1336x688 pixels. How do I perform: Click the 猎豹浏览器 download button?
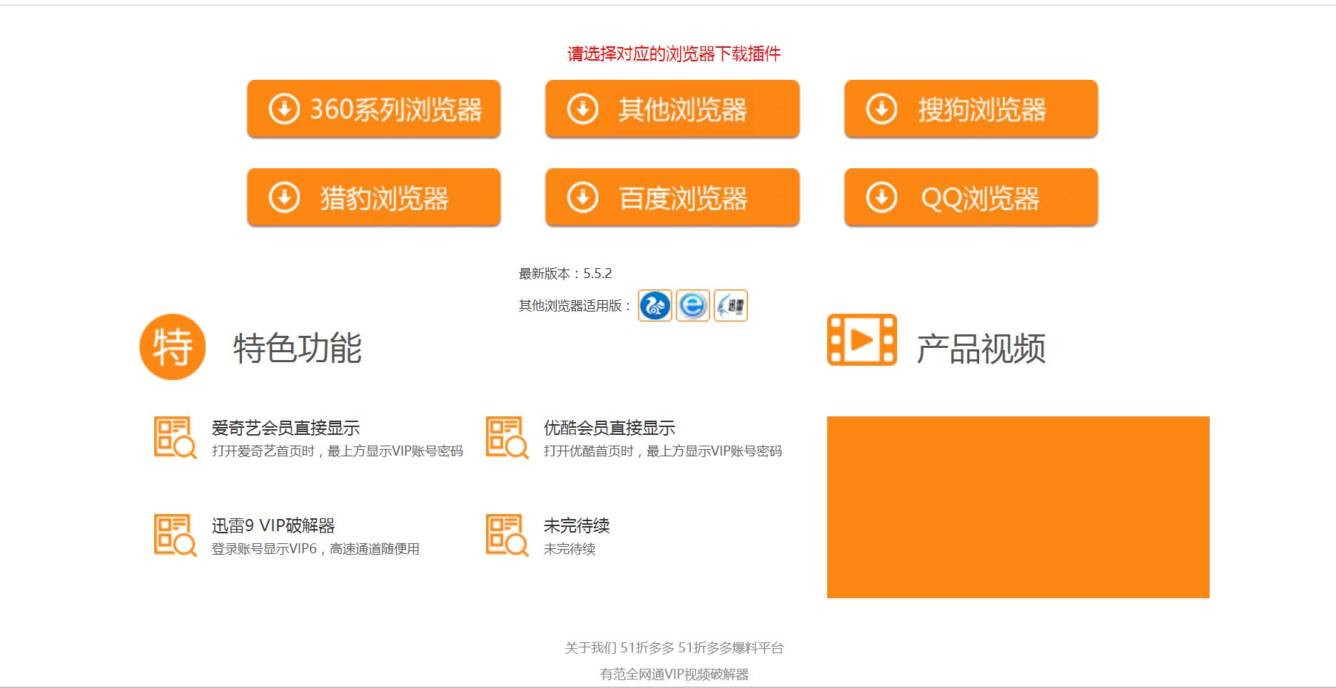tap(374, 197)
